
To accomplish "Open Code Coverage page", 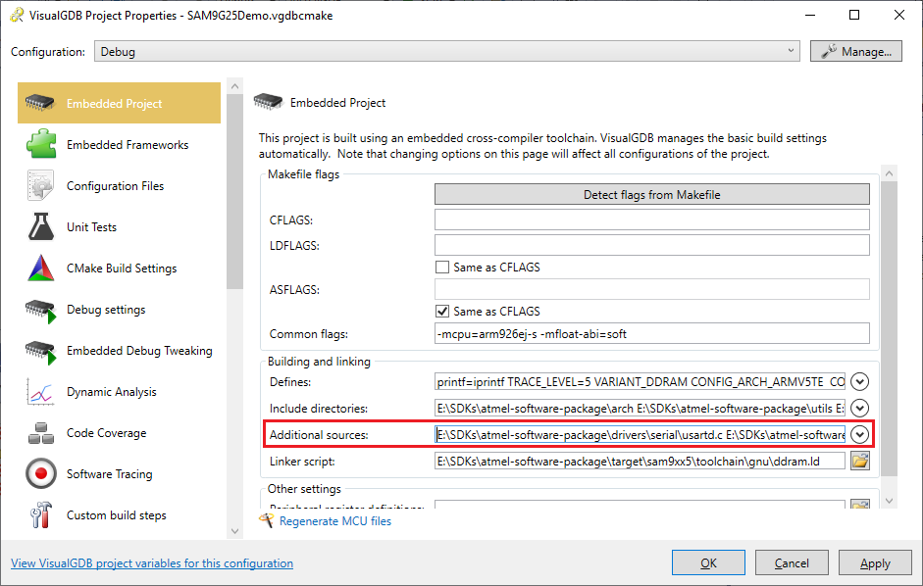I will [119, 432].
